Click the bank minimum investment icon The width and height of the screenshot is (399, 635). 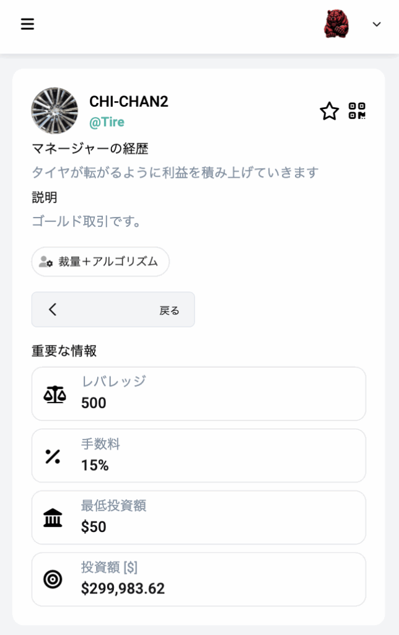pos(53,518)
